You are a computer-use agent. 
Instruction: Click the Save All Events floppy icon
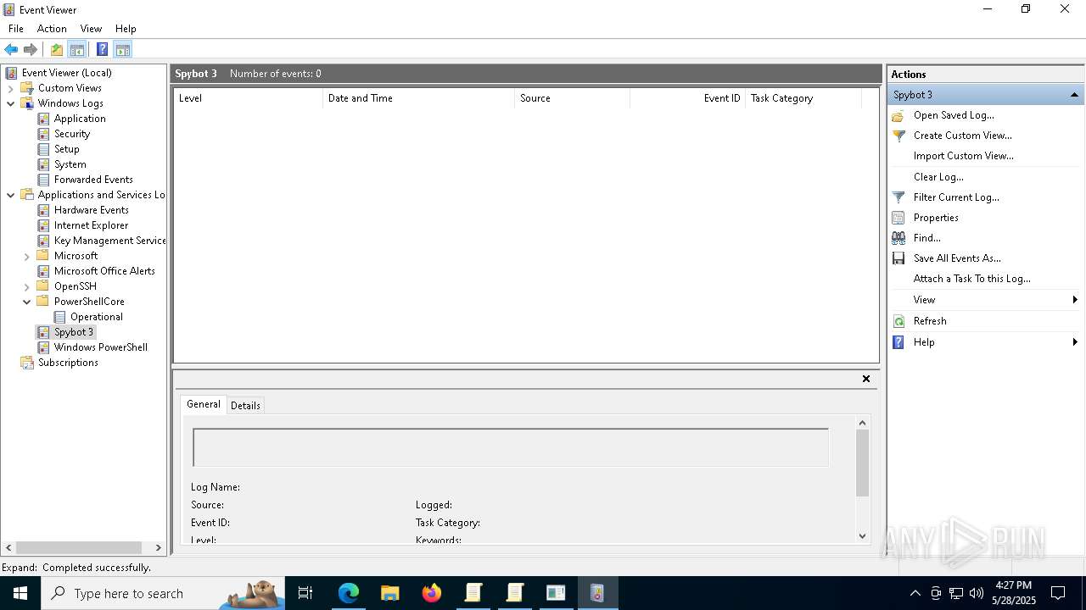pos(898,258)
